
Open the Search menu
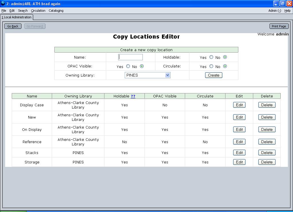click(x=23, y=11)
